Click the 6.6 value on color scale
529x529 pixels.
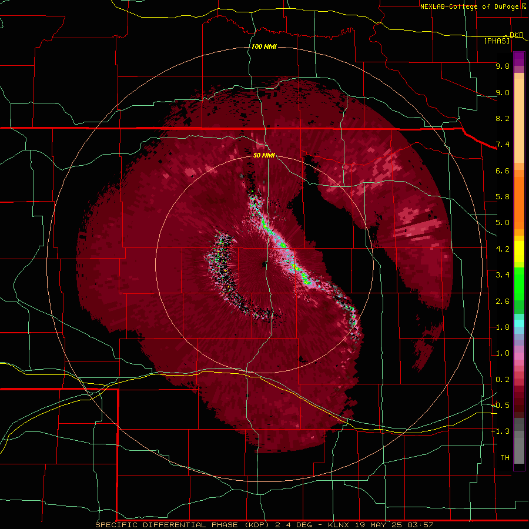(503, 170)
